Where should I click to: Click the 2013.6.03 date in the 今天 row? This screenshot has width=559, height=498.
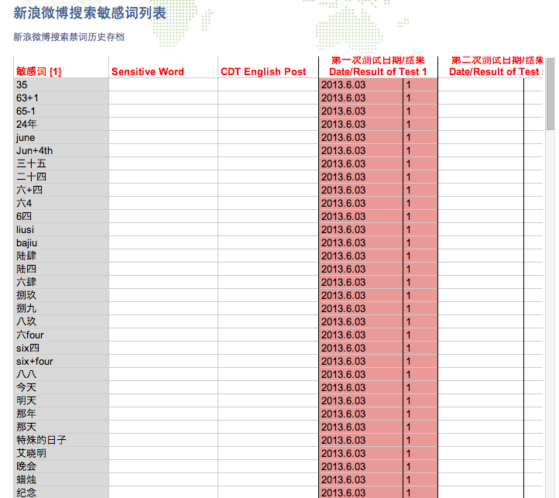pos(343,388)
